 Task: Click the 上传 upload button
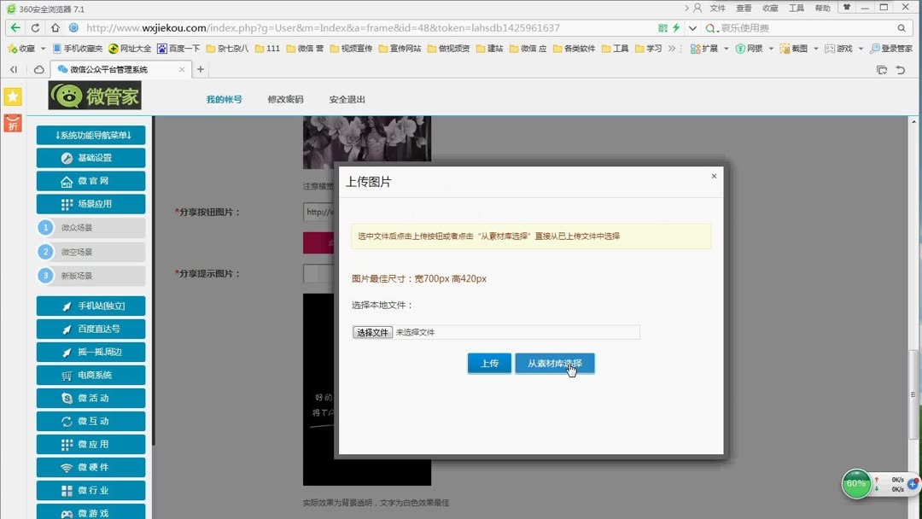coord(489,363)
